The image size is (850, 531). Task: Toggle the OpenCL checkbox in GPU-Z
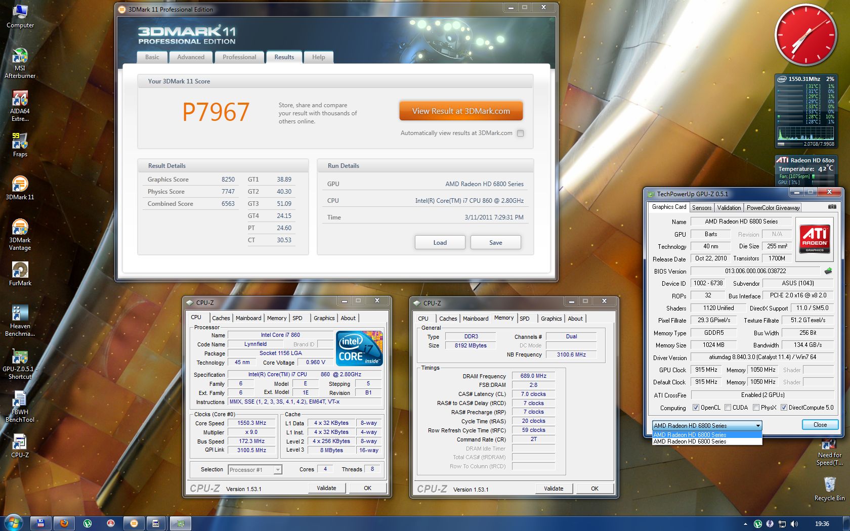[x=696, y=408]
